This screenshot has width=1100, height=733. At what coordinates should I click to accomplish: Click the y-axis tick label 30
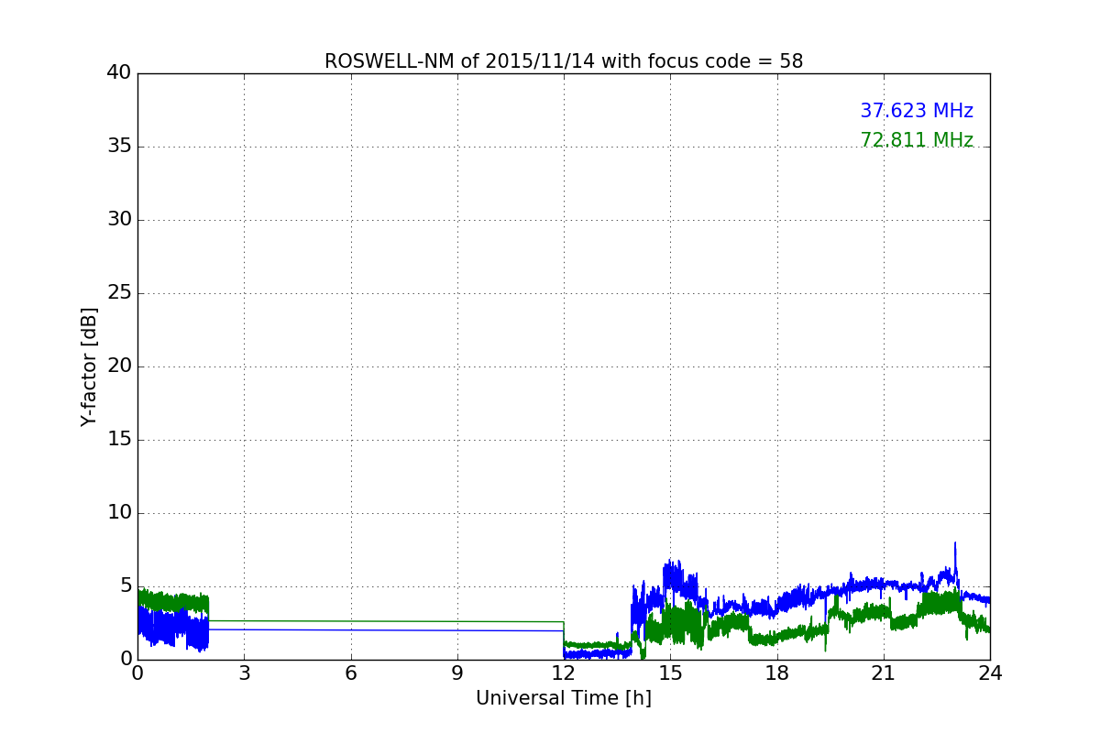[118, 220]
